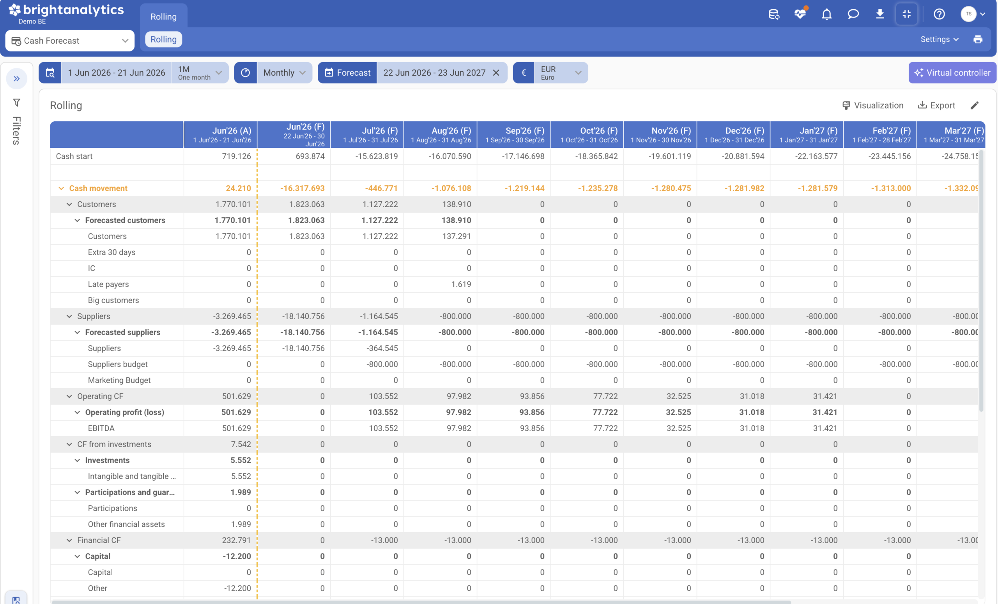Collapse the Investments group
The image size is (998, 604).
point(77,460)
